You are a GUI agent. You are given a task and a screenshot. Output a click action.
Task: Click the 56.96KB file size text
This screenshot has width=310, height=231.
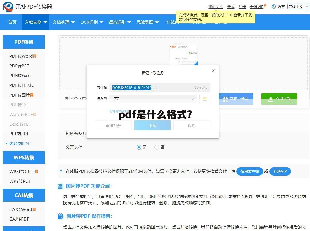201,87
